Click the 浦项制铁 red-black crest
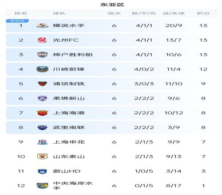 (x=42, y=84)
